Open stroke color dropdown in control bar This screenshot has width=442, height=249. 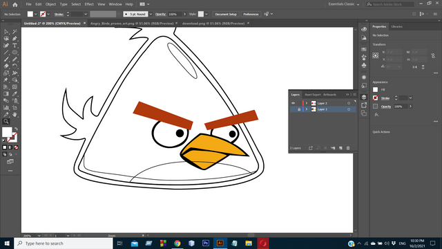(48, 14)
